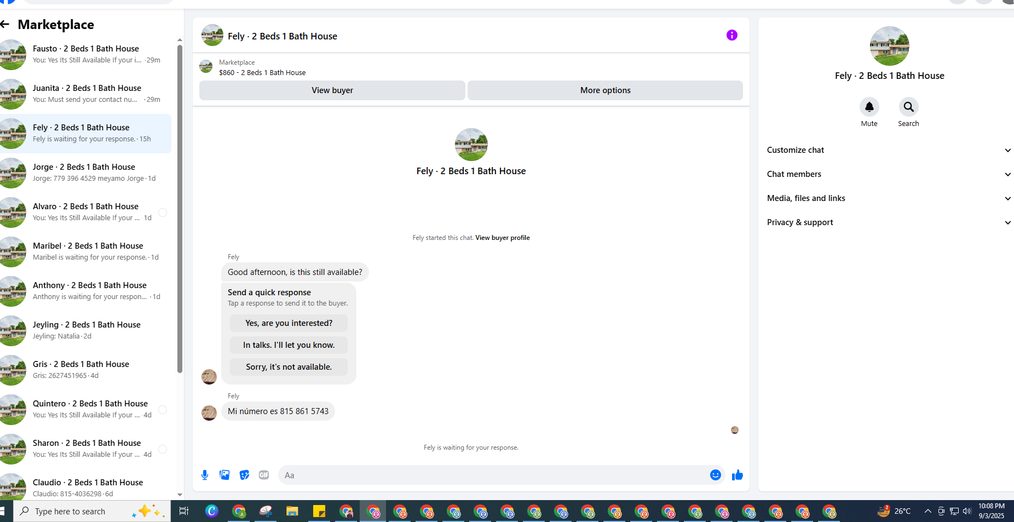The width and height of the screenshot is (1014, 522).
Task: Open the network settings tray icon
Action: point(954,511)
